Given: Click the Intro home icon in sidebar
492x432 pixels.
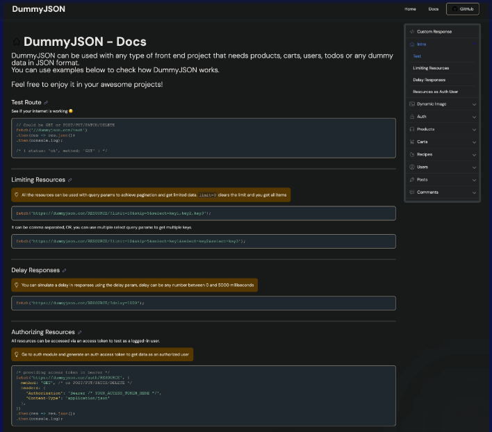Looking at the screenshot, I should (x=412, y=44).
